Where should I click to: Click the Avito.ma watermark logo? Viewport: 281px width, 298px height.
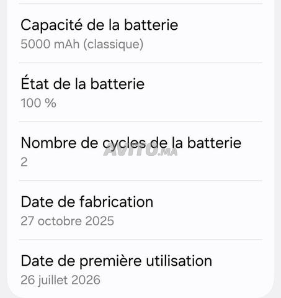click(x=140, y=149)
